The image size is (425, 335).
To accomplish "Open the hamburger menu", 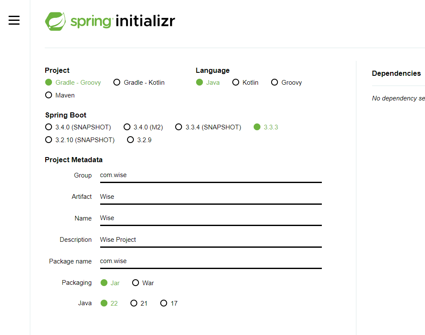I will (x=14, y=20).
